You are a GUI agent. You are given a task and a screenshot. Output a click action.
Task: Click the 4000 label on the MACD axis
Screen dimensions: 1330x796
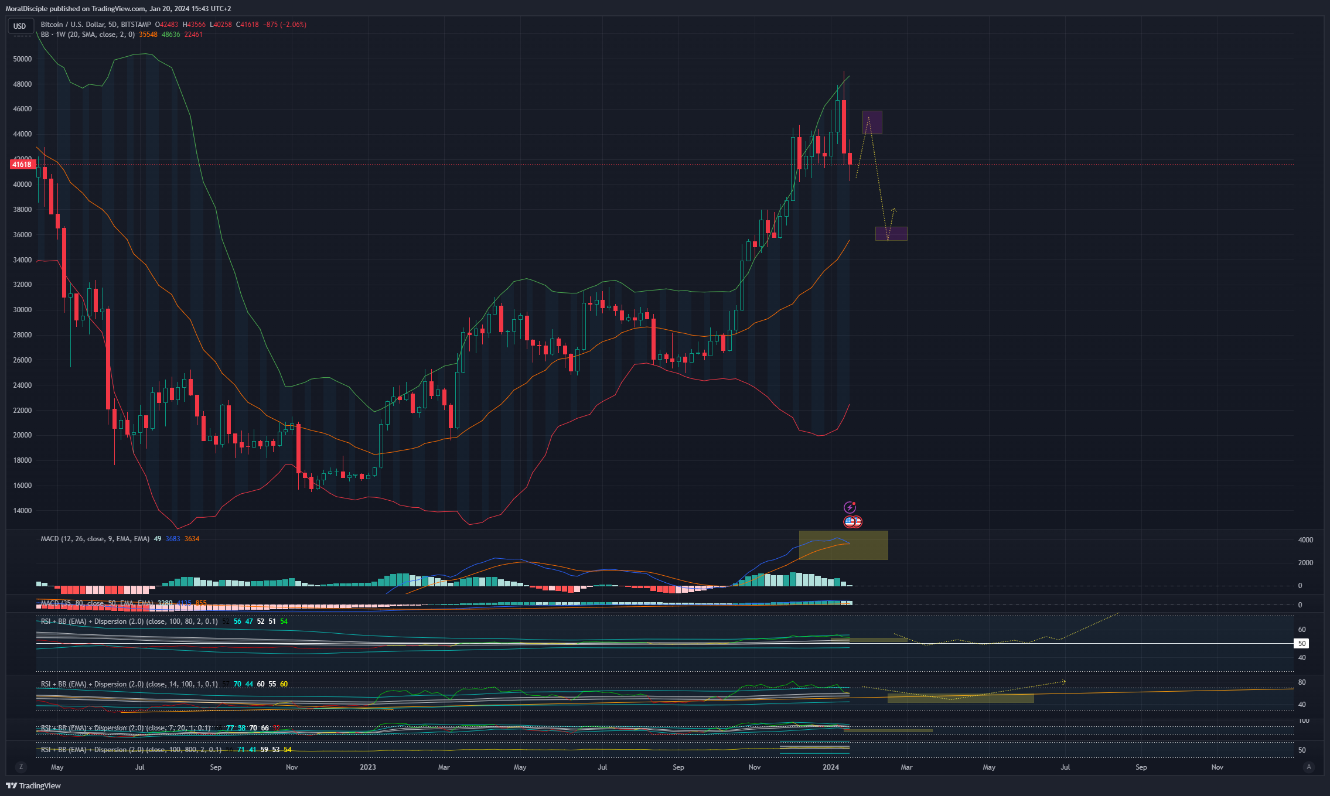tap(1305, 540)
